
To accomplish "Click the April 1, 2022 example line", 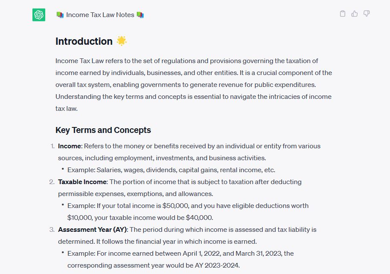I will [180, 253].
